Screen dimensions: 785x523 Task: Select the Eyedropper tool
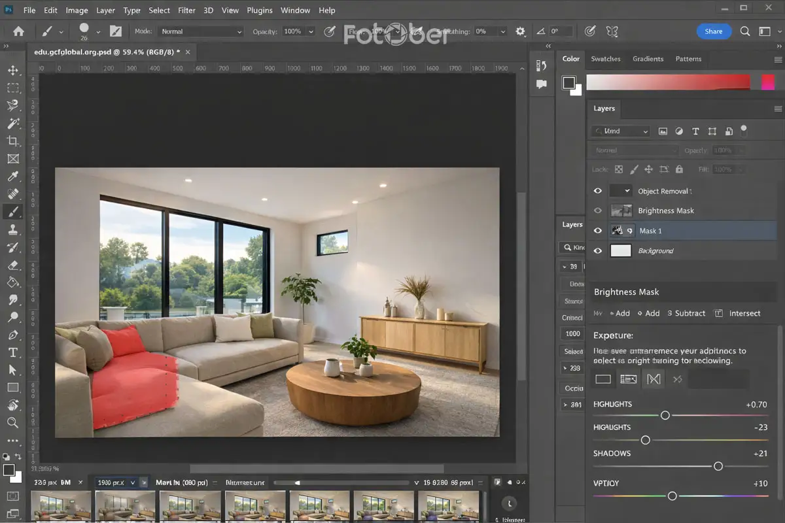pyautogui.click(x=12, y=176)
